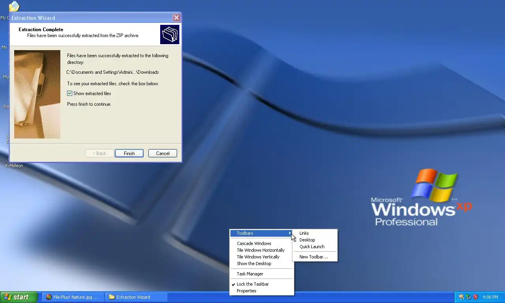This screenshot has width=505, height=303.
Task: Close the Extraction Wizard dialog
Action: pyautogui.click(x=176, y=17)
